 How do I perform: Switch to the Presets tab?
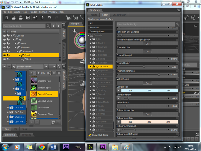point(93,15)
